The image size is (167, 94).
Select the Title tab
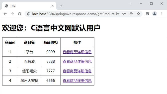coord(29,6)
